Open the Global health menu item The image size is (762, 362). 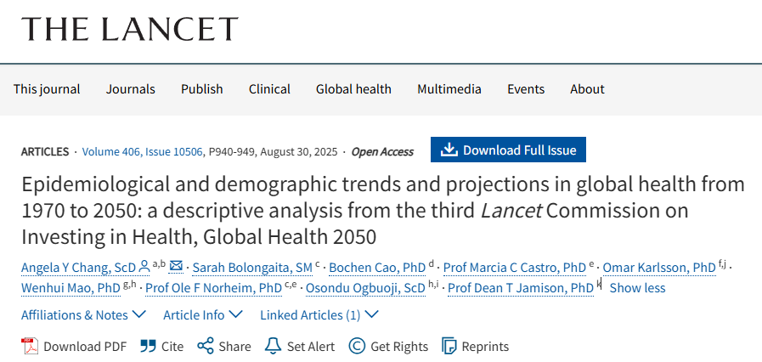(x=353, y=88)
